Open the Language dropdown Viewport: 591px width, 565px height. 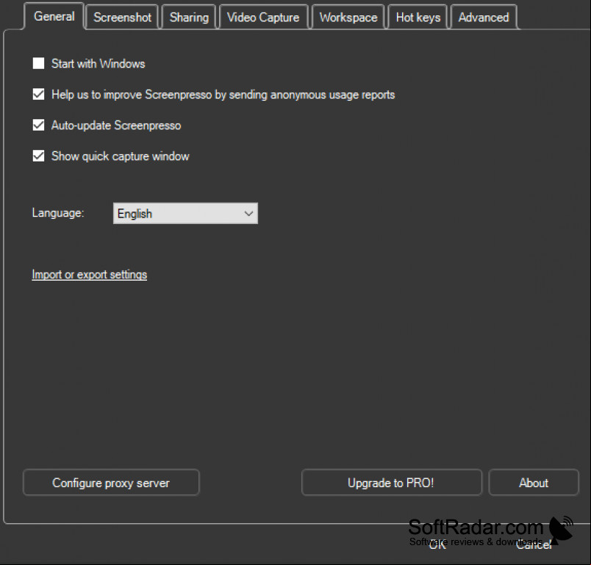pyautogui.click(x=185, y=214)
